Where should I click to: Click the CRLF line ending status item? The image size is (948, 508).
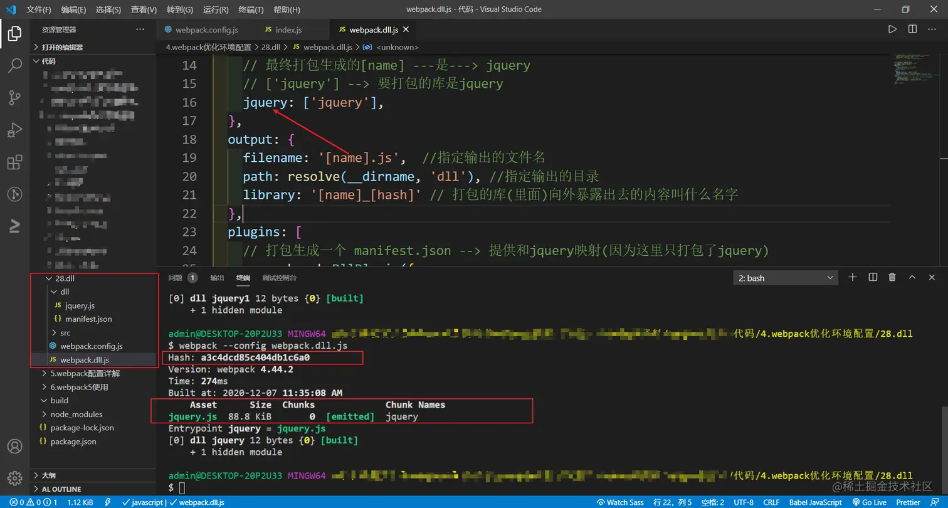tap(771, 502)
